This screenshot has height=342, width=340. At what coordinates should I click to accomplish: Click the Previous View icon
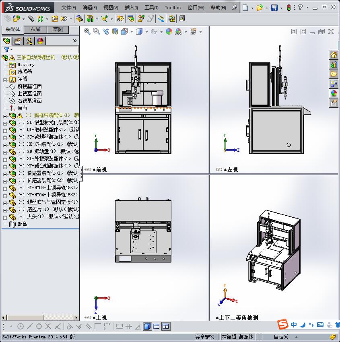click(x=106, y=32)
